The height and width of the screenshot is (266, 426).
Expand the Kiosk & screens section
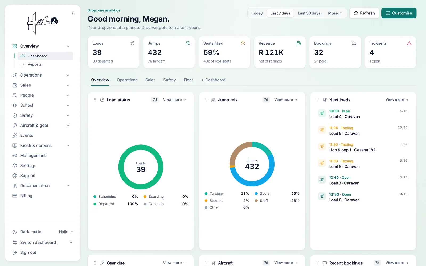(x=68, y=146)
